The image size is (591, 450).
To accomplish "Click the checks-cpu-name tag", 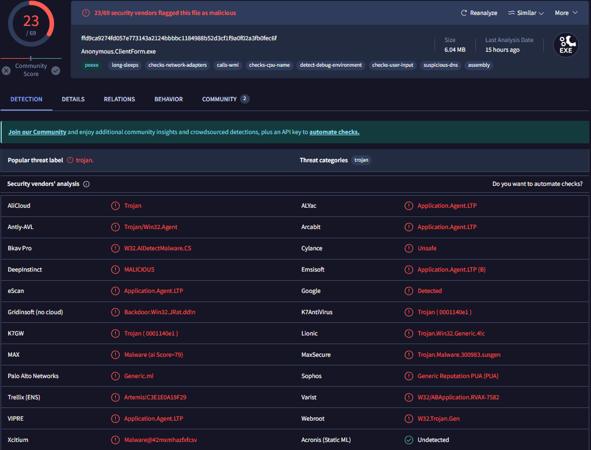I will 269,65.
